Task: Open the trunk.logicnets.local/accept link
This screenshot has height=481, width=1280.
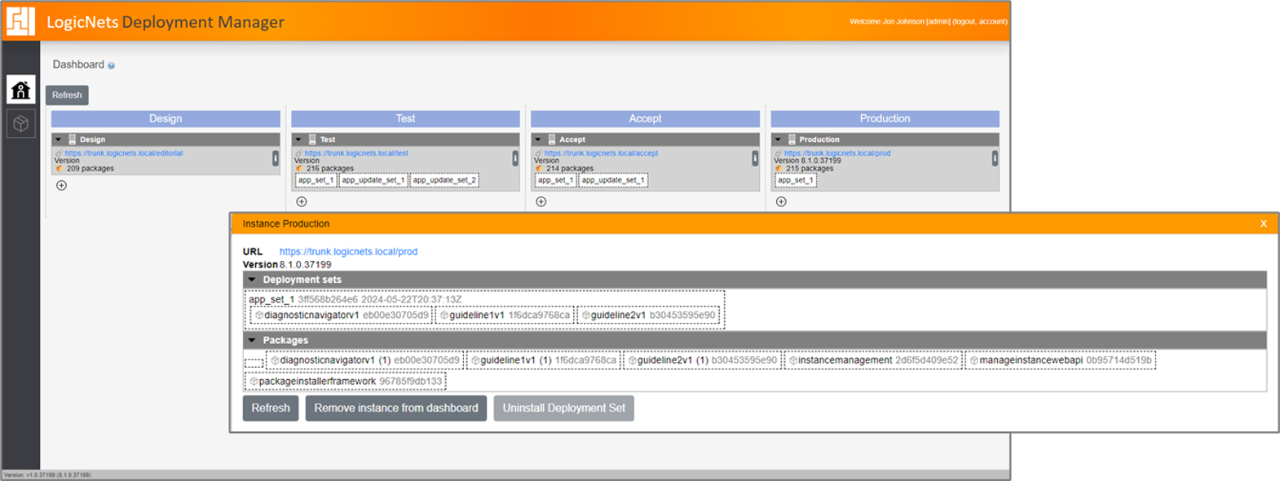Action: coord(601,153)
